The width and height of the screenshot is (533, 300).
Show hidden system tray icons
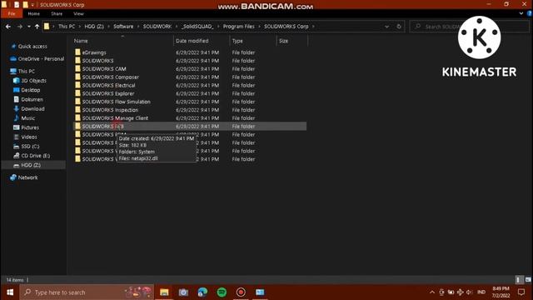click(432, 292)
